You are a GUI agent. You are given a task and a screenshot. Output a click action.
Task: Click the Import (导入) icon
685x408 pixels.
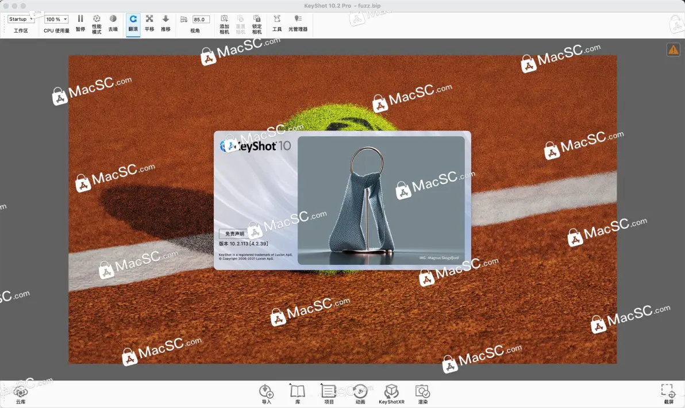(x=266, y=394)
